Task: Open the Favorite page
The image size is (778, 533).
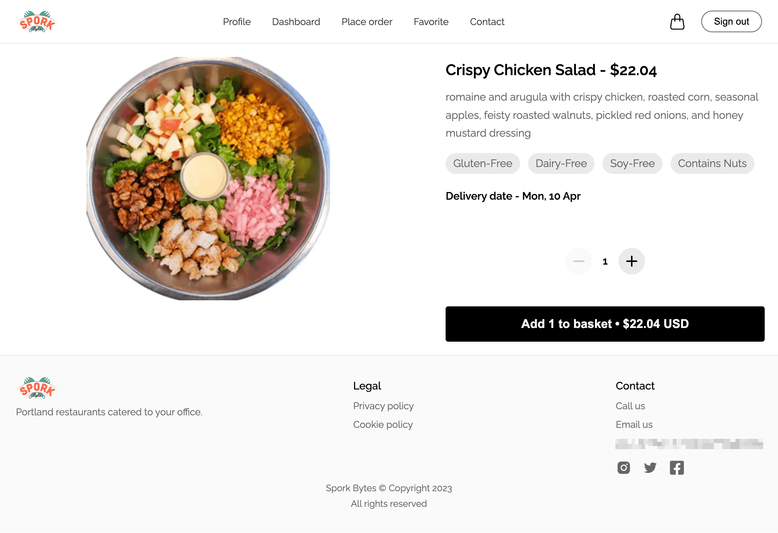Action: [x=431, y=22]
